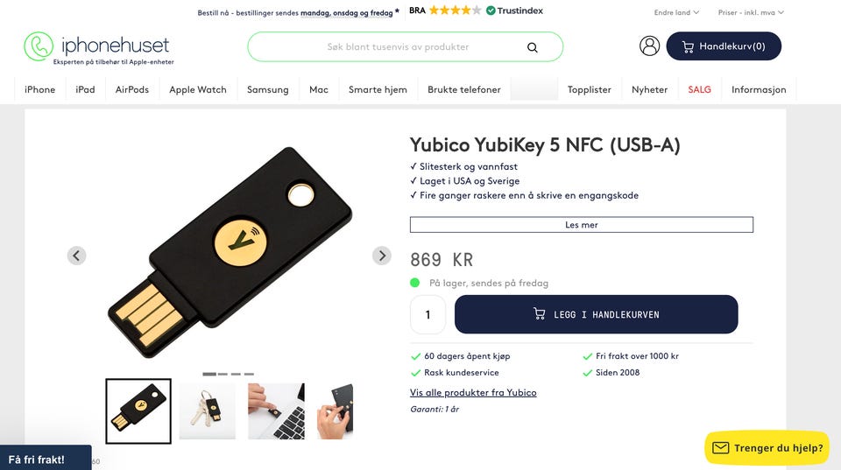The image size is (841, 470).
Task: Click the quantity input field
Action: click(428, 314)
